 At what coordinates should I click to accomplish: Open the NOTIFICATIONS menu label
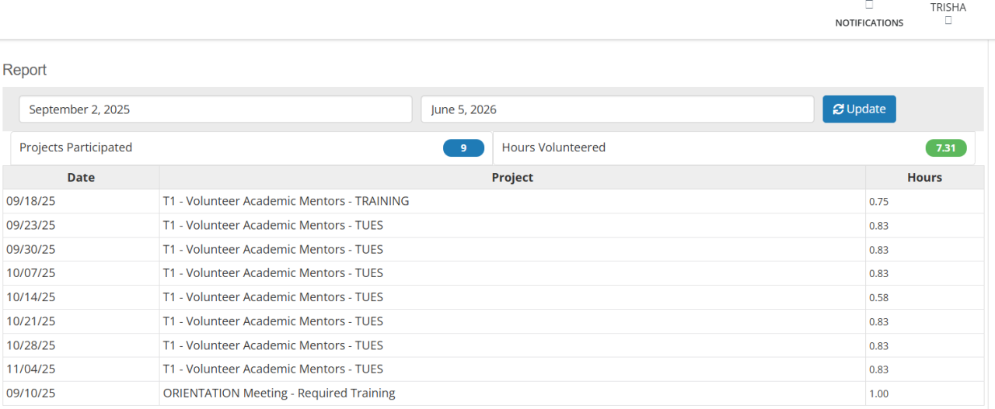coord(869,23)
